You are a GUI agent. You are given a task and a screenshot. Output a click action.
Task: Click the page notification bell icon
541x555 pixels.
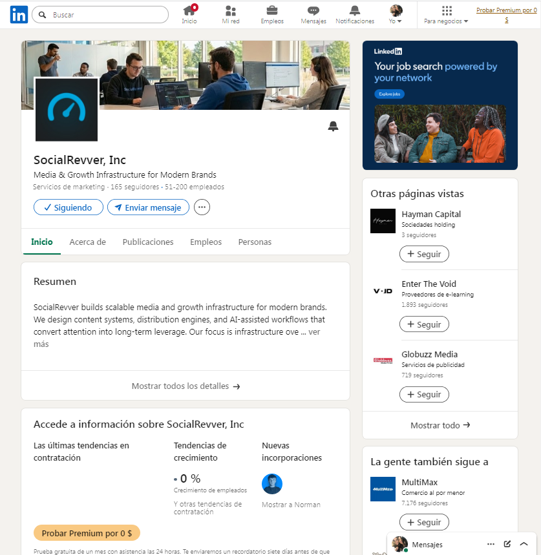tap(333, 126)
